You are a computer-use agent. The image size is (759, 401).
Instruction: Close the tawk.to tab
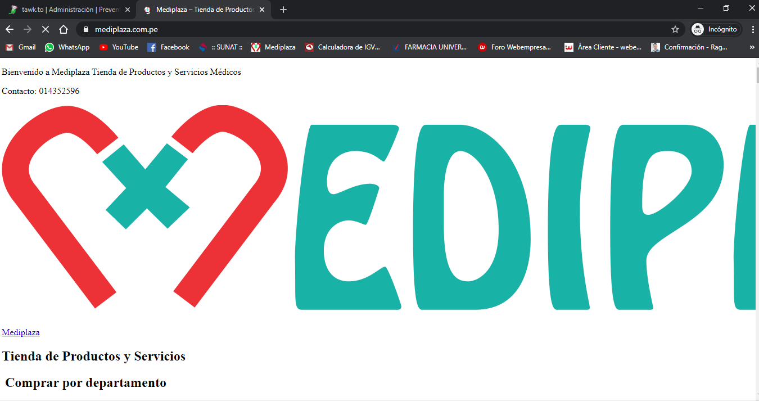pyautogui.click(x=127, y=10)
